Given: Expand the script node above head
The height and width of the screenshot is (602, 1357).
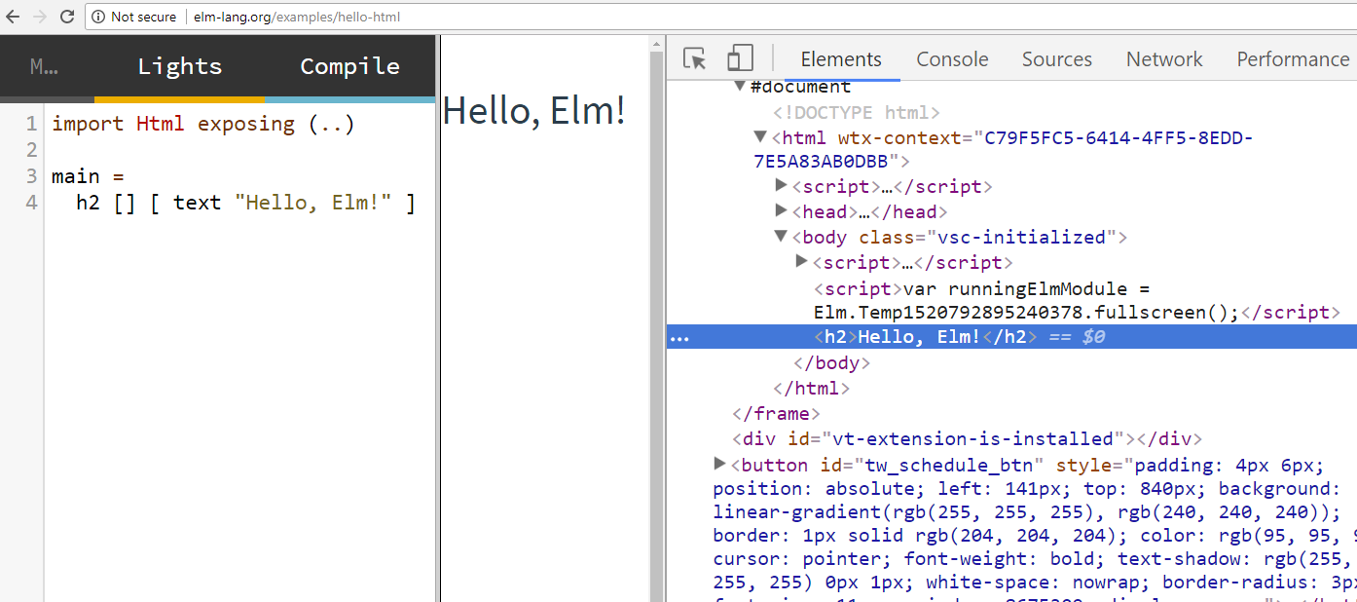Looking at the screenshot, I should 781,185.
